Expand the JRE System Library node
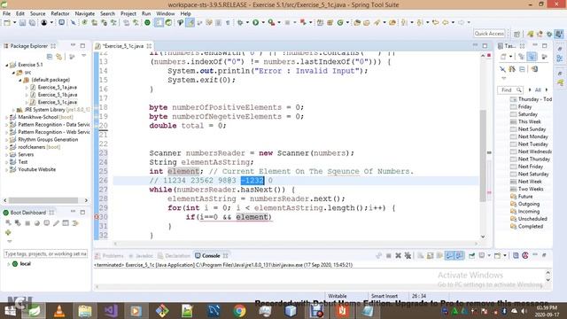 14,110
